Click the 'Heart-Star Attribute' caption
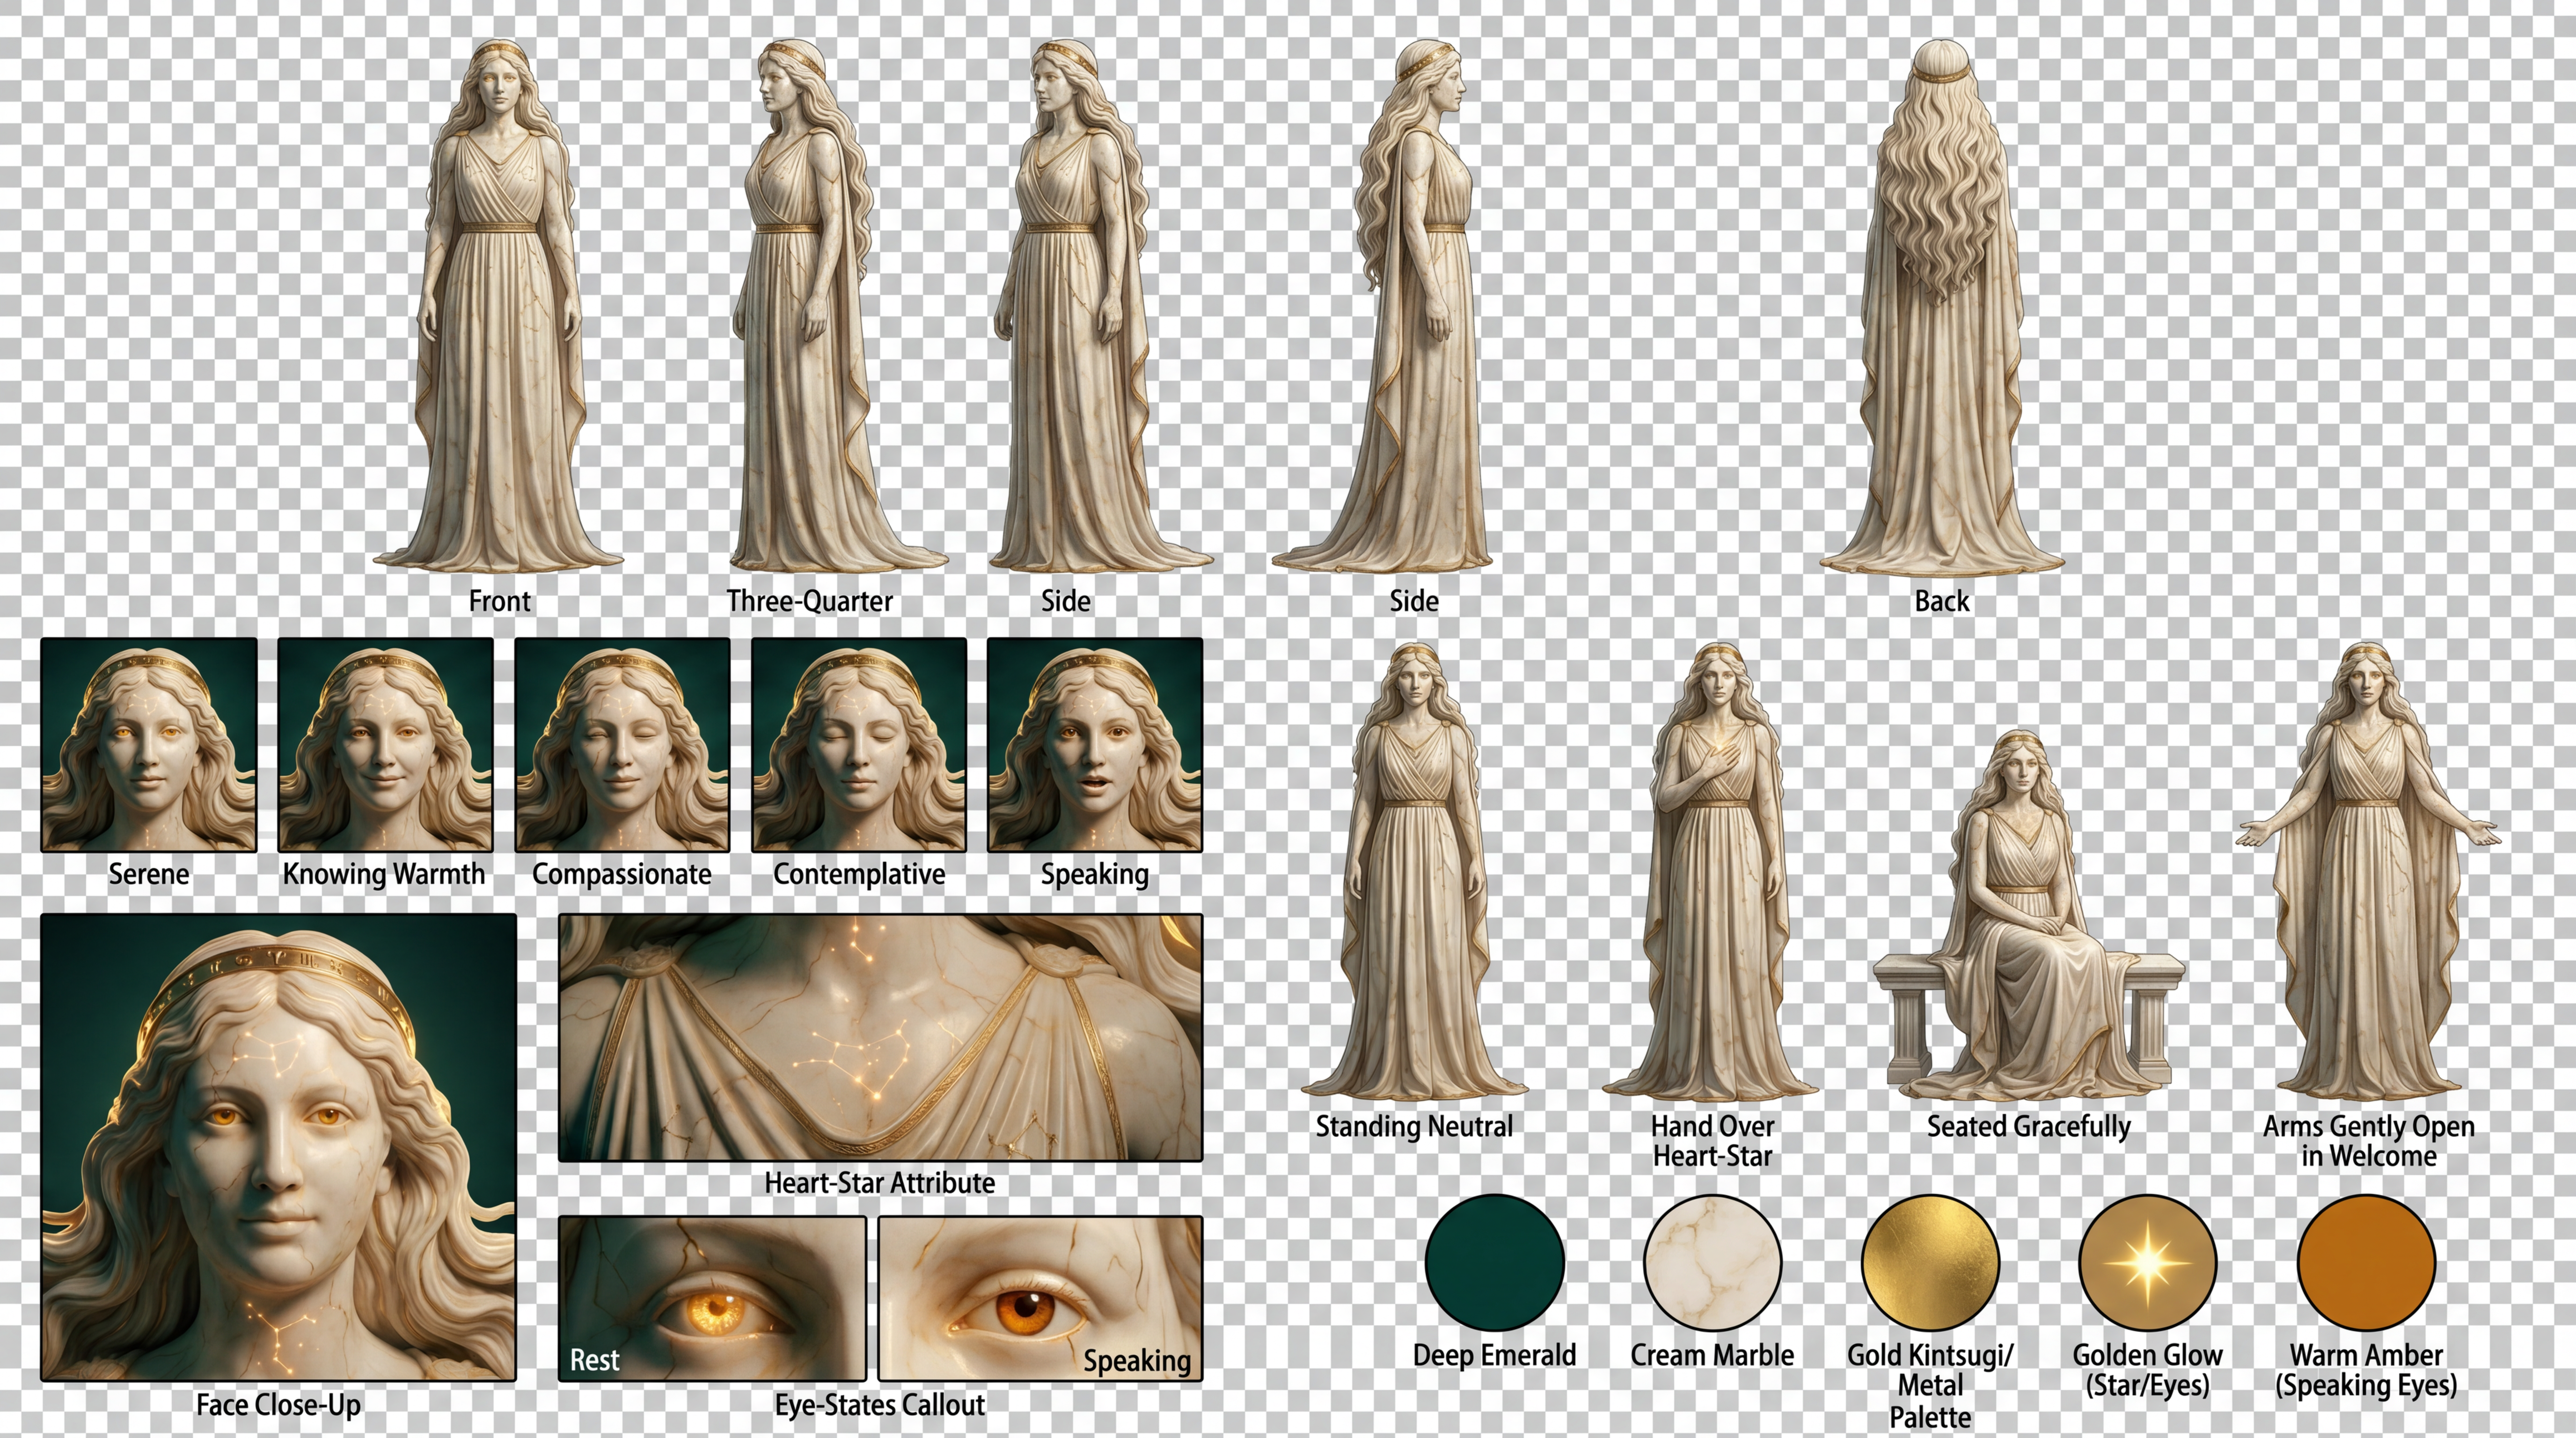This screenshot has height=1438, width=2576. 880,1183
